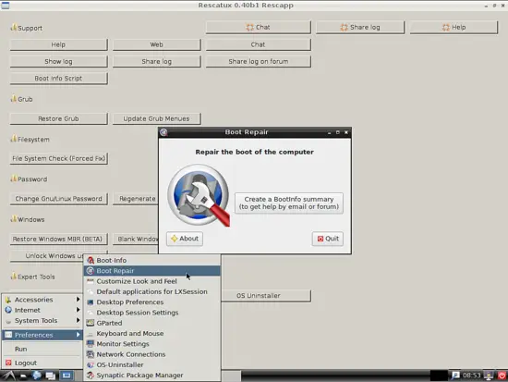Viewport: 508px width, 382px height.
Task: Select Run from the start menu
Action: coord(42,349)
